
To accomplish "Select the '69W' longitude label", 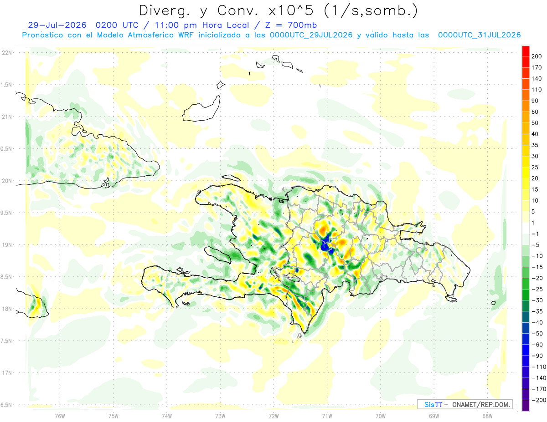I will point(433,416).
